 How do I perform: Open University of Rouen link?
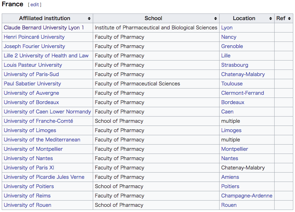(x=27, y=205)
